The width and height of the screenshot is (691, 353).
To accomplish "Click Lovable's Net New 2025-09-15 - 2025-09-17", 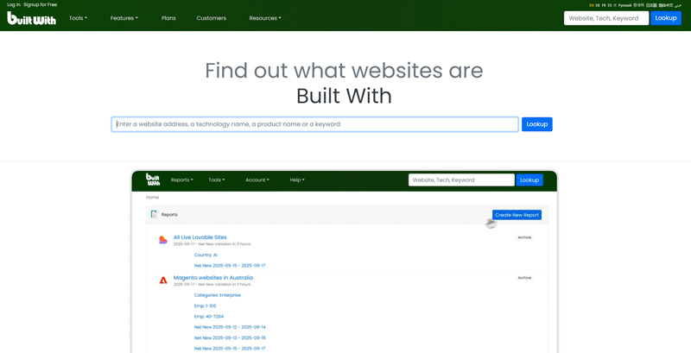I will [x=230, y=266].
